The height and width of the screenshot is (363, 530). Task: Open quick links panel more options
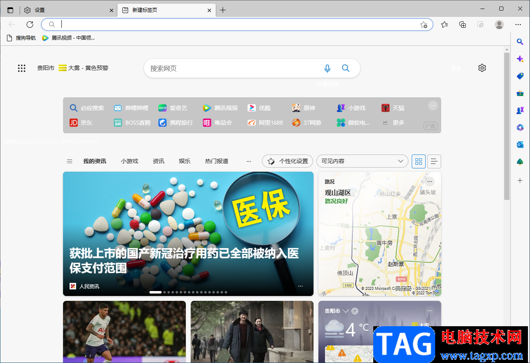tap(433, 105)
